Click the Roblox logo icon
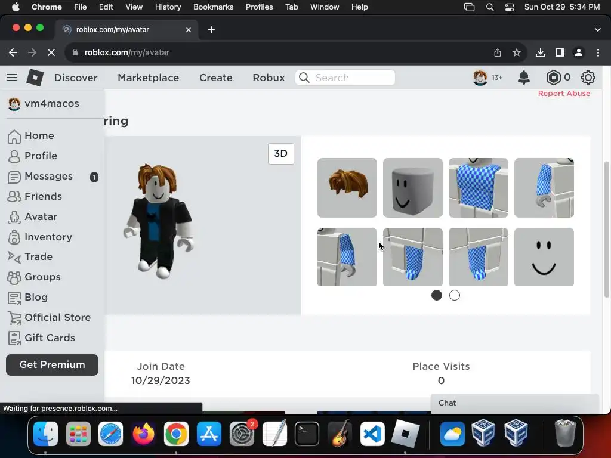This screenshot has width=611, height=458. [x=35, y=78]
